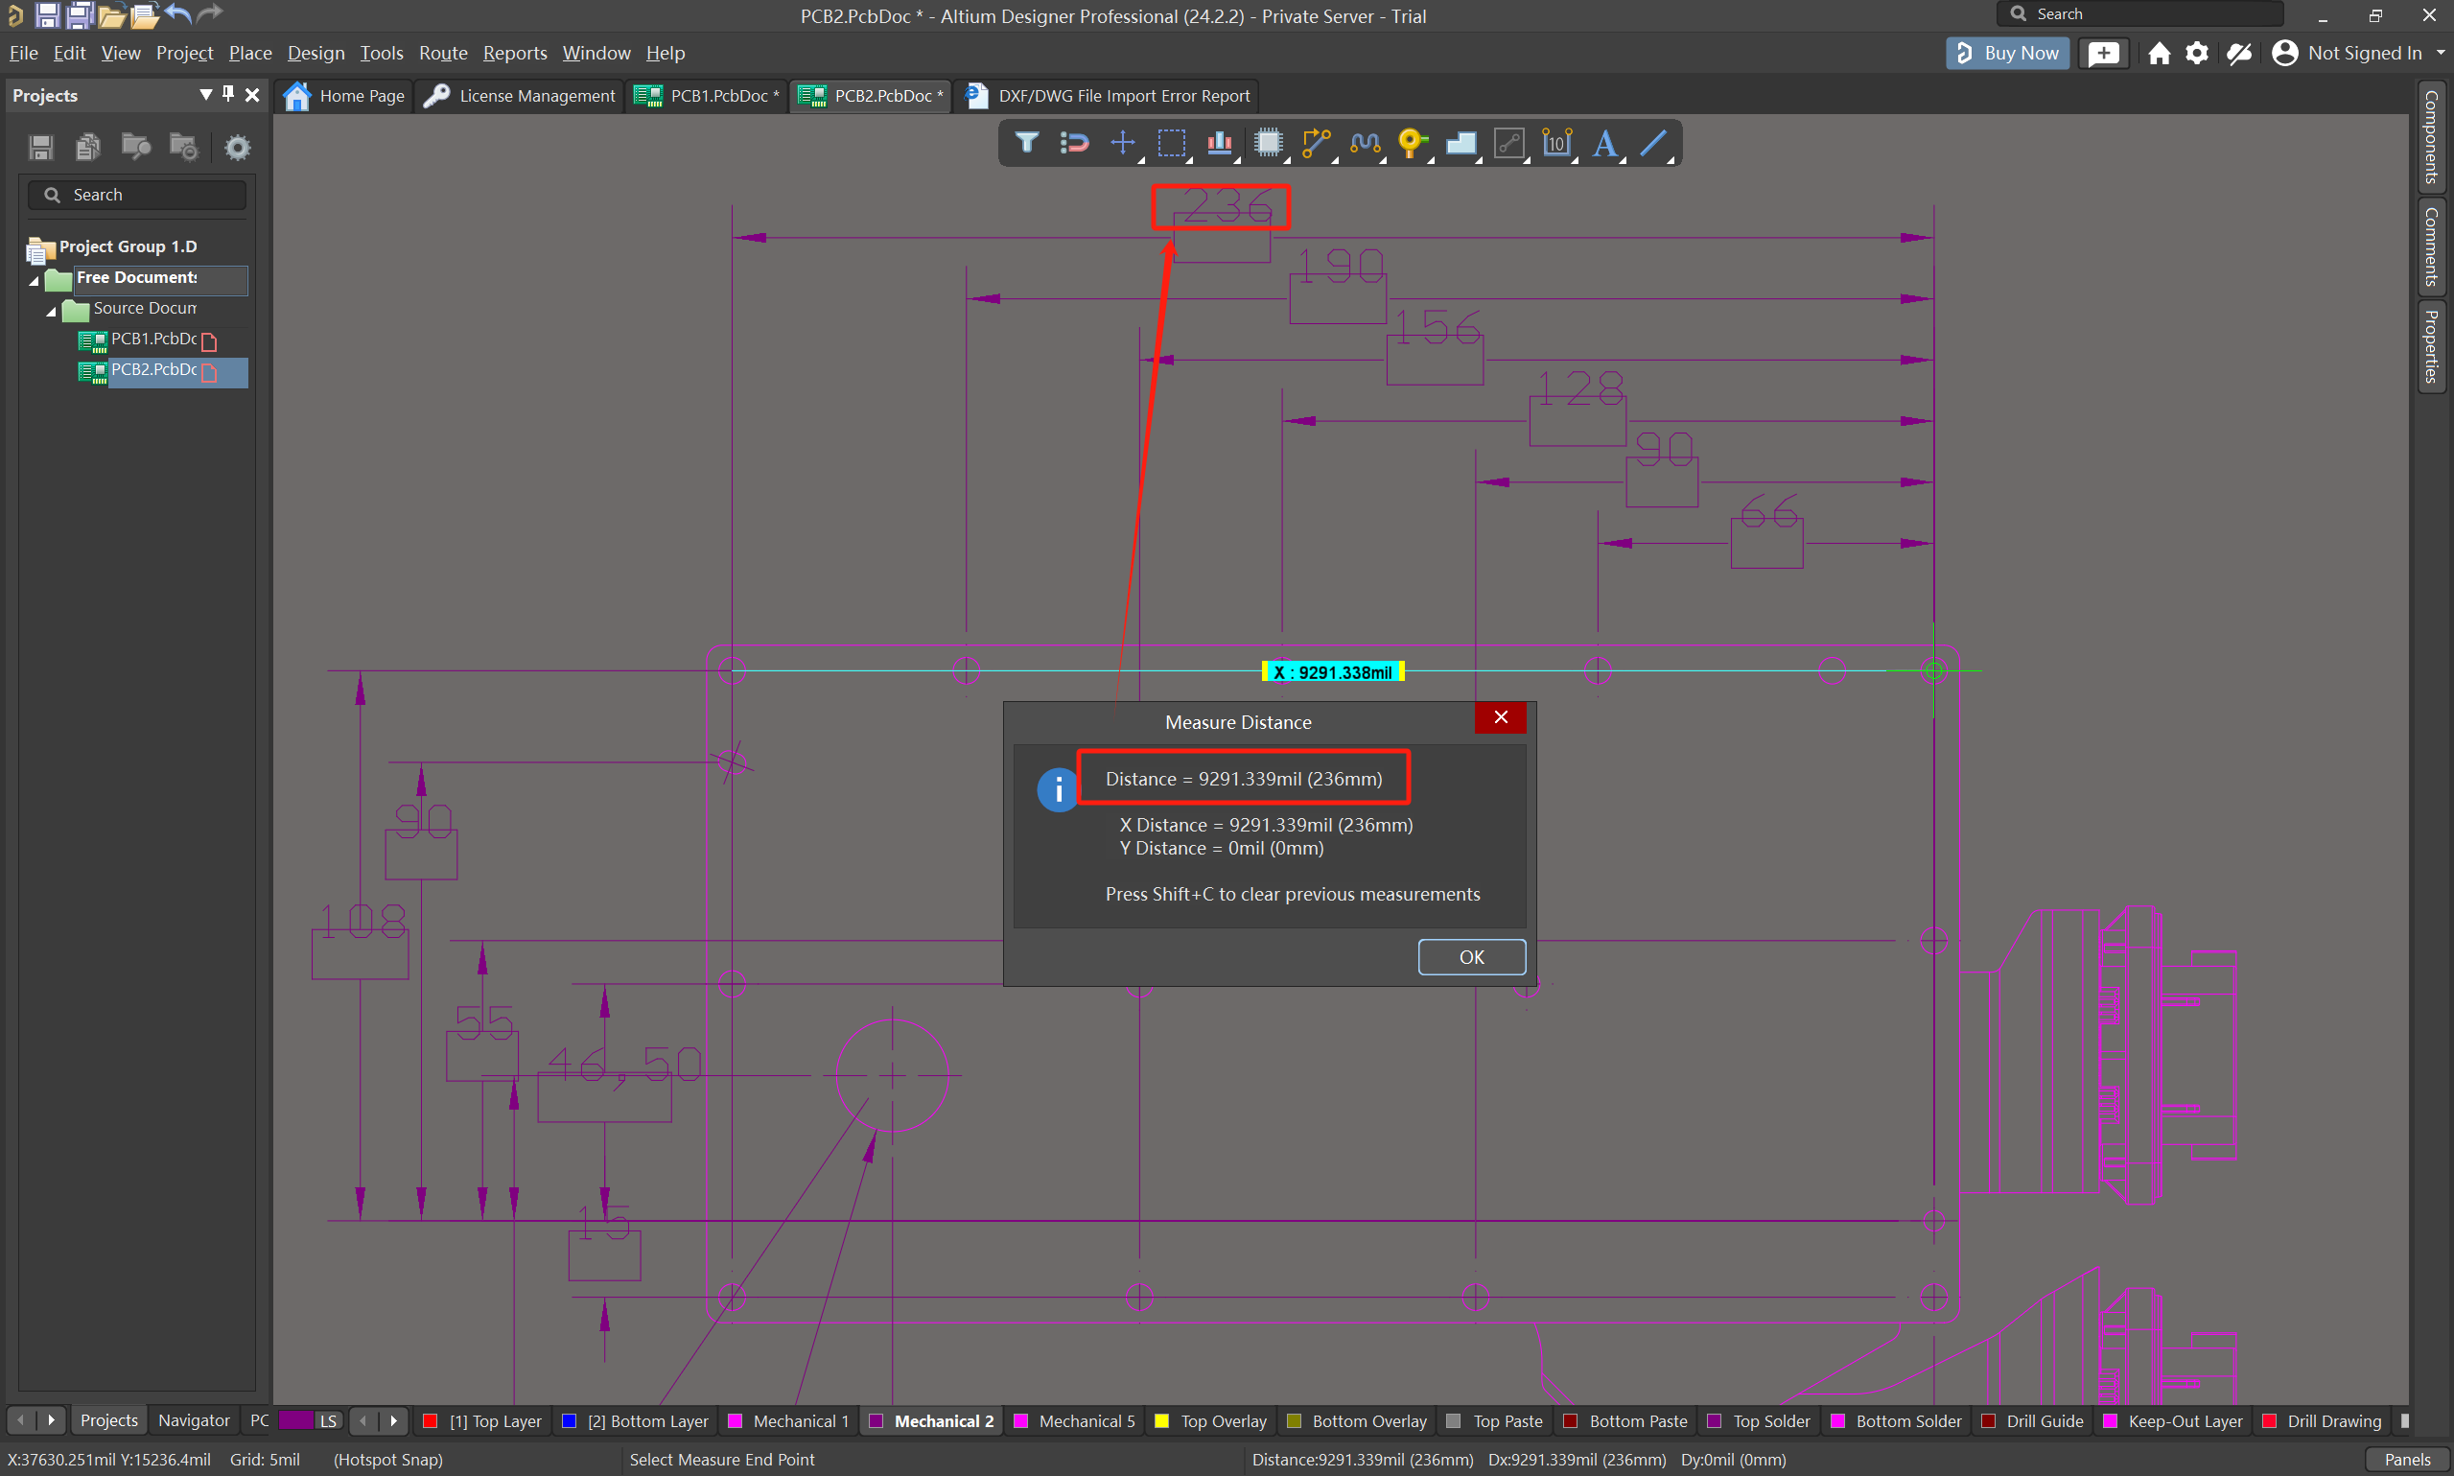
Task: Click OK in Measure Distance dialog
Action: [1471, 957]
